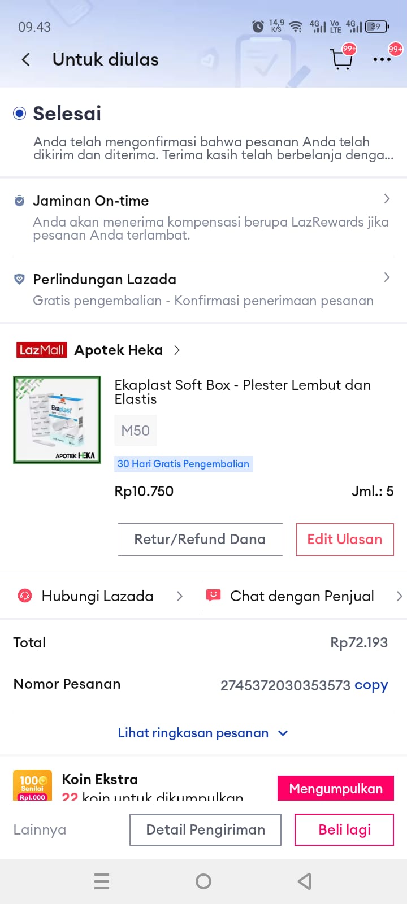The width and height of the screenshot is (407, 904).
Task: Expand the Jaminan On-time details chevron
Action: click(x=387, y=199)
